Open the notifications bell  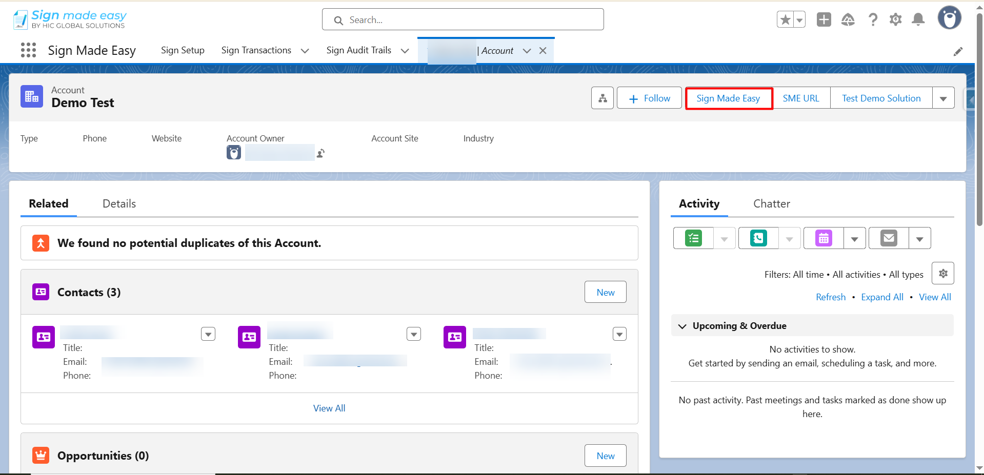tap(918, 19)
